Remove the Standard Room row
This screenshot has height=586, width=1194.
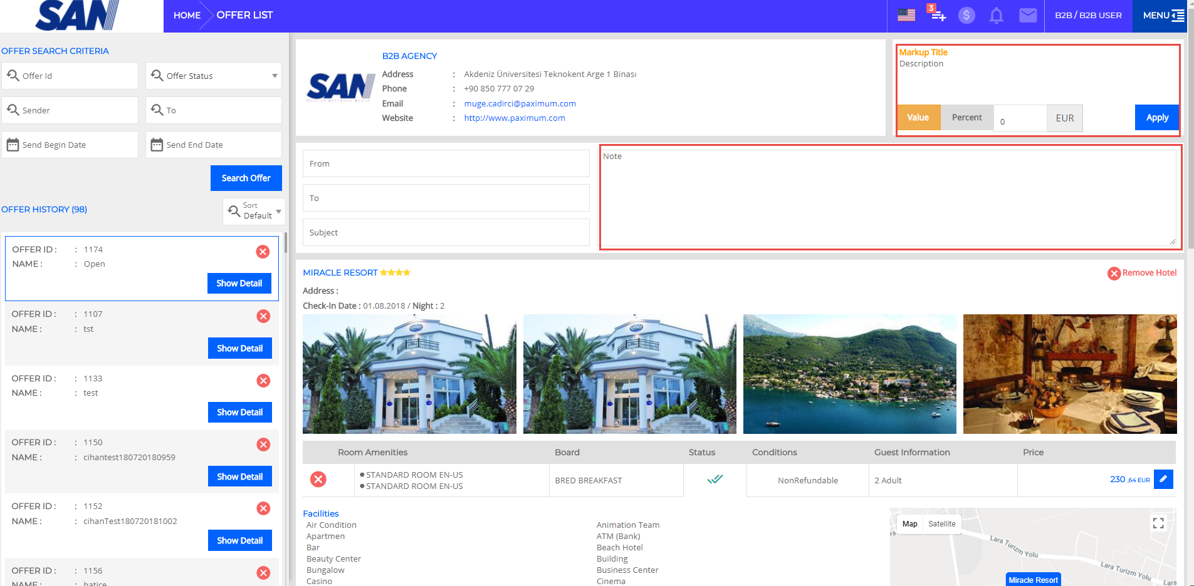318,480
